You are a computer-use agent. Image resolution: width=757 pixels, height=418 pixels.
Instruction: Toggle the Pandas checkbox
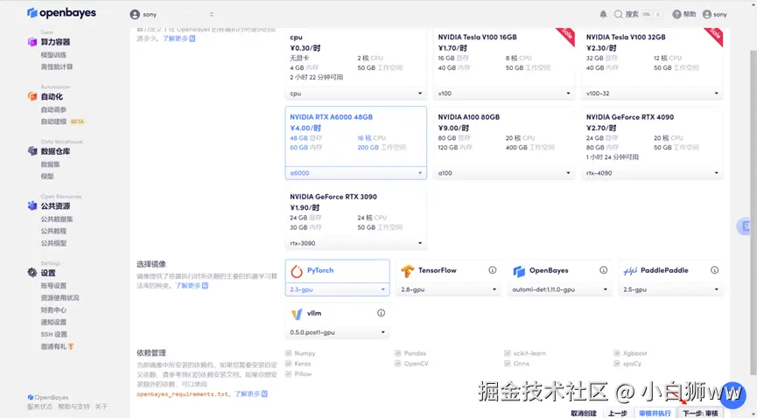[398, 353]
